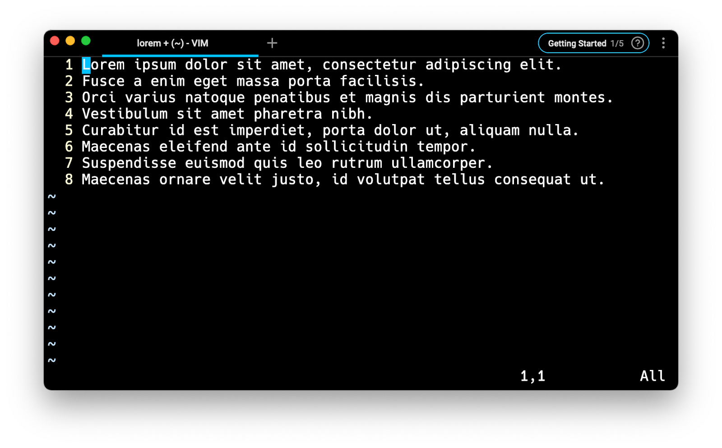Click line number 3 in the gutter
Screen dimensions: 722x448
click(69, 97)
